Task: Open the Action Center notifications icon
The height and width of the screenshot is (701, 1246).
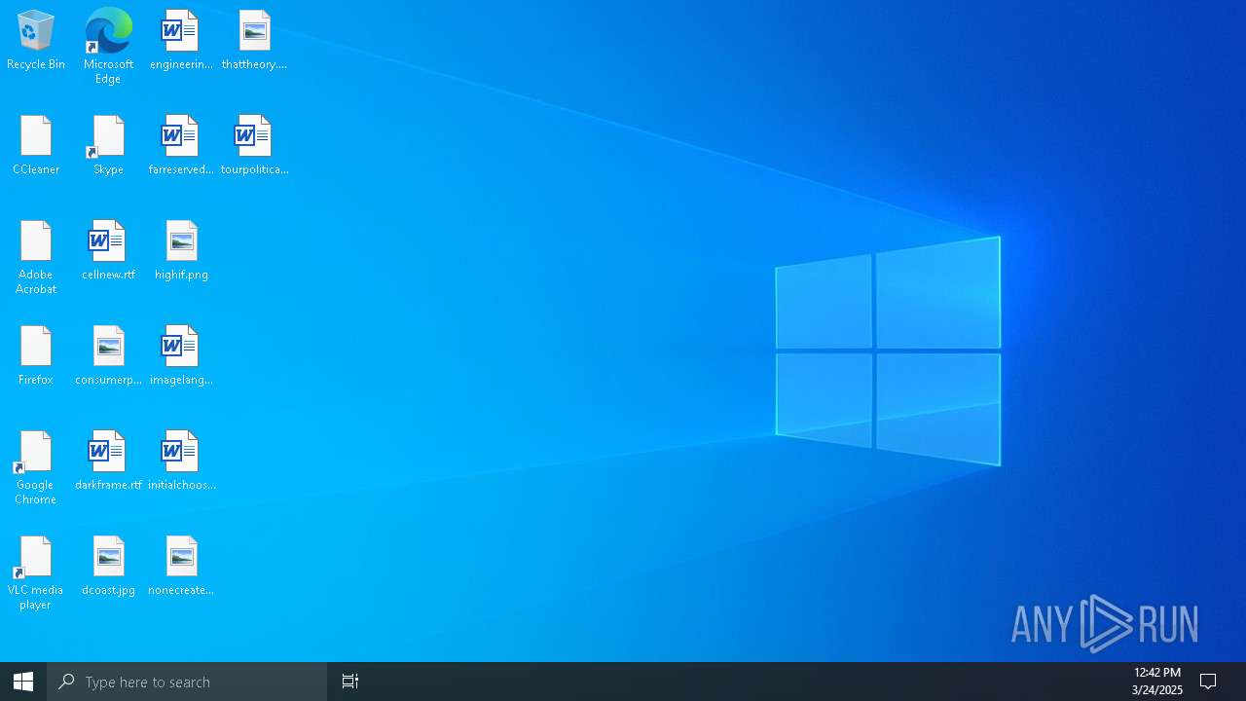Action: tap(1208, 682)
